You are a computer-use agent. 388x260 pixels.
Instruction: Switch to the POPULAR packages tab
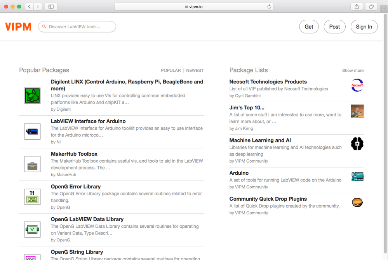[171, 71]
